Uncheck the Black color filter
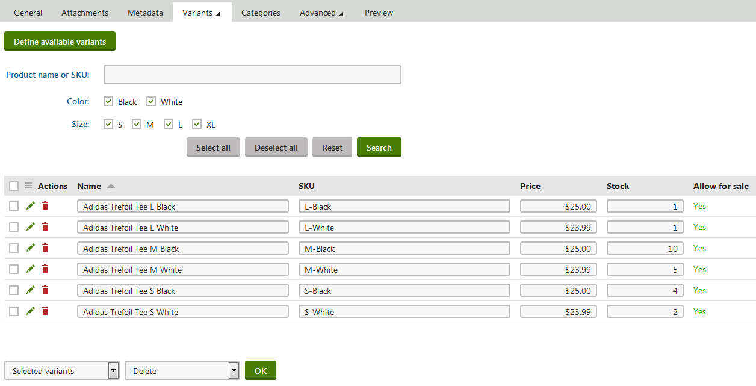 [109, 101]
